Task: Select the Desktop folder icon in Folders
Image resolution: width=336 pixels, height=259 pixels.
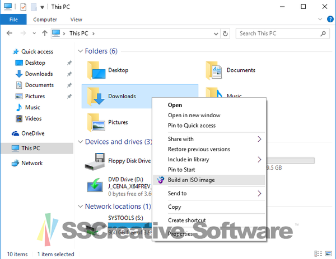Action: (96, 70)
